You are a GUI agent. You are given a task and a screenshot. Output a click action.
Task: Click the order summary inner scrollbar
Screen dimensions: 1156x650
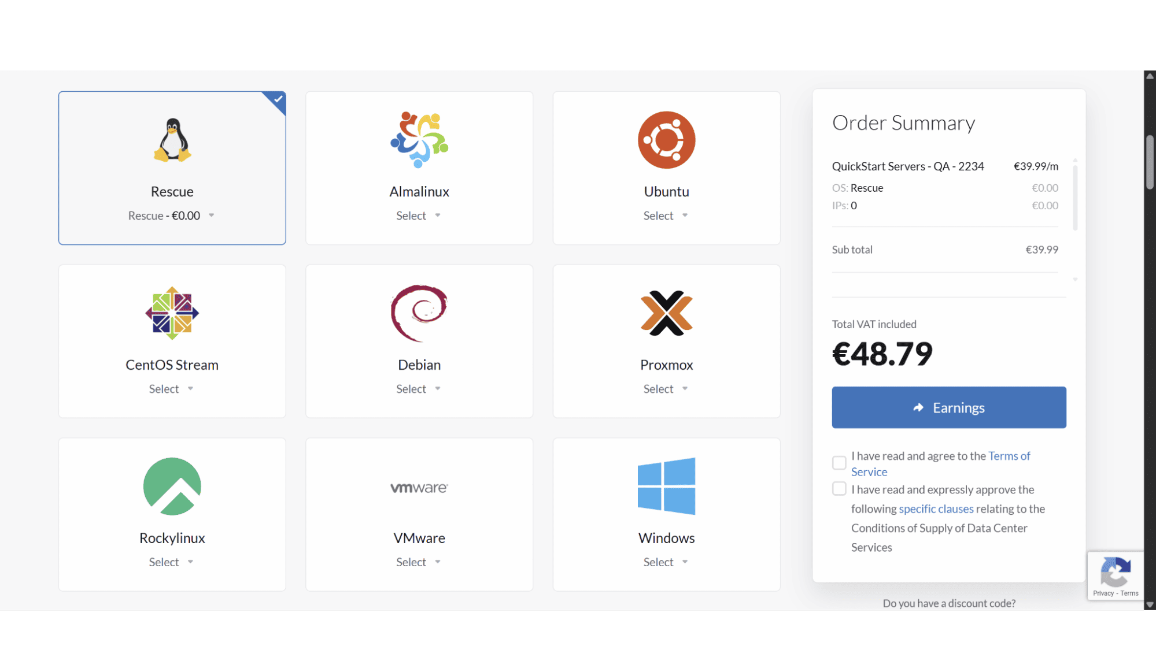point(1075,198)
